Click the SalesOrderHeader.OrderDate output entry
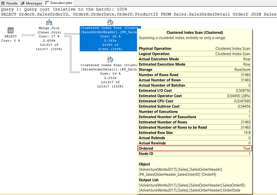The width and height of the screenshot is (277, 195). [x=189, y=190]
